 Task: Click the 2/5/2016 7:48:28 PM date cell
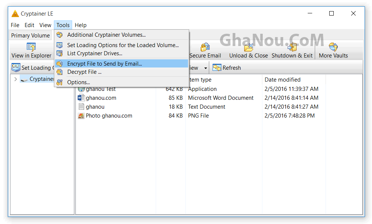[x=289, y=116]
